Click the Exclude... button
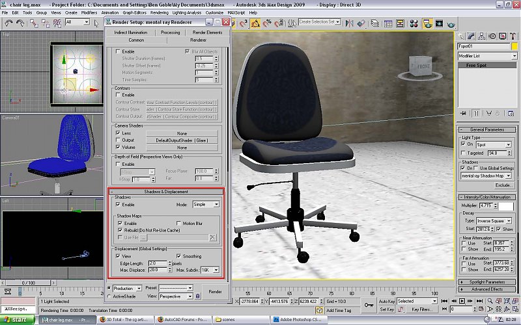Screen dimensions: 521x325 pos(503,185)
